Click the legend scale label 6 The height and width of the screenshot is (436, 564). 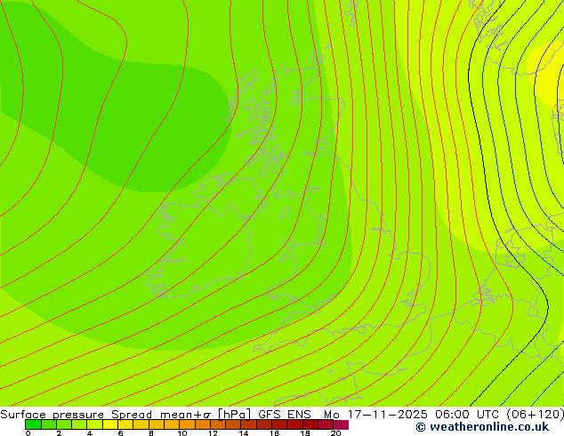tap(120, 433)
